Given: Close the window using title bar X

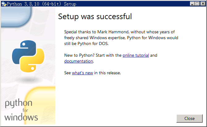Looking at the screenshot, I should (203, 4).
